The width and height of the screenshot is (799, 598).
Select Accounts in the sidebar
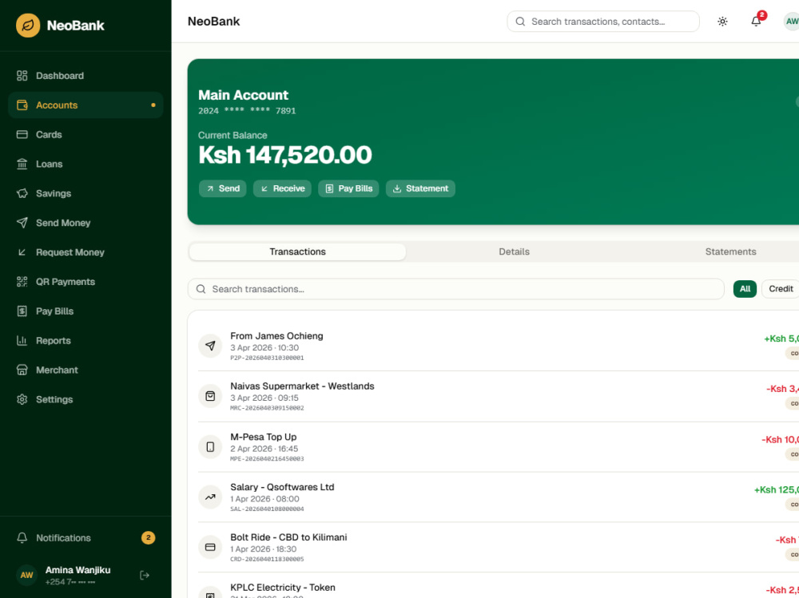click(85, 105)
